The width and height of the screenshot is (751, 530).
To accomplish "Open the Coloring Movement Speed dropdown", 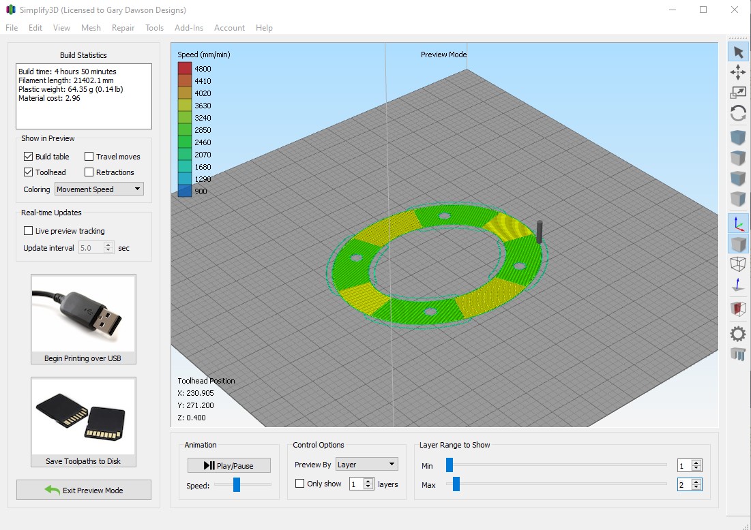I will 99,189.
